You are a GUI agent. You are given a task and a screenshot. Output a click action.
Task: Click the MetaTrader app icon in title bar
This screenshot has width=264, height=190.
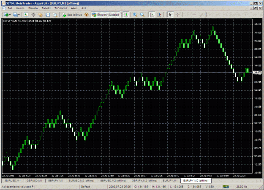3,3
